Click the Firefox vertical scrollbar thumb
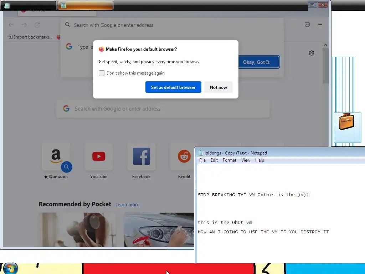Image resolution: width=365 pixels, height=274 pixels. (325, 66)
